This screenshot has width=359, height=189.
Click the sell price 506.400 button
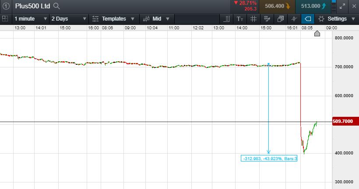pyautogui.click(x=277, y=6)
